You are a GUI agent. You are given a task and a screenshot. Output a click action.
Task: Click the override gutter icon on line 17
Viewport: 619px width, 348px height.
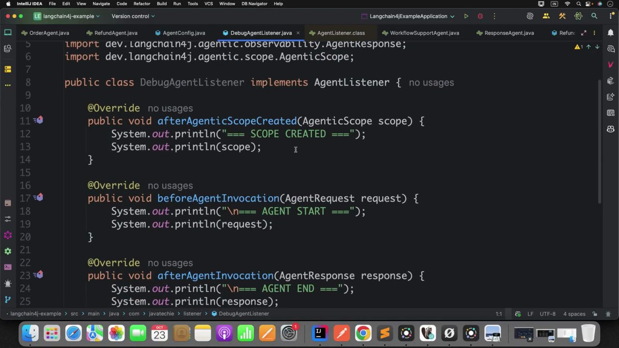click(39, 197)
